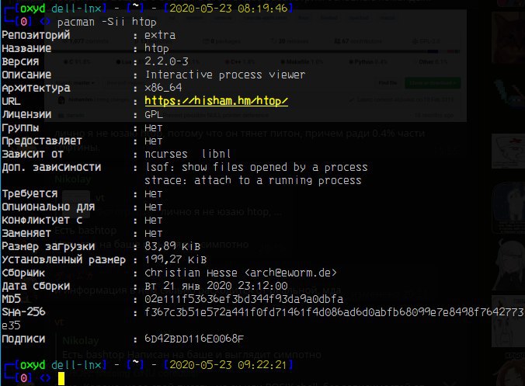
Task: Select MD5 hash '02e111f53636ef3bd344f93da9a0dbfa'
Action: pos(244,299)
